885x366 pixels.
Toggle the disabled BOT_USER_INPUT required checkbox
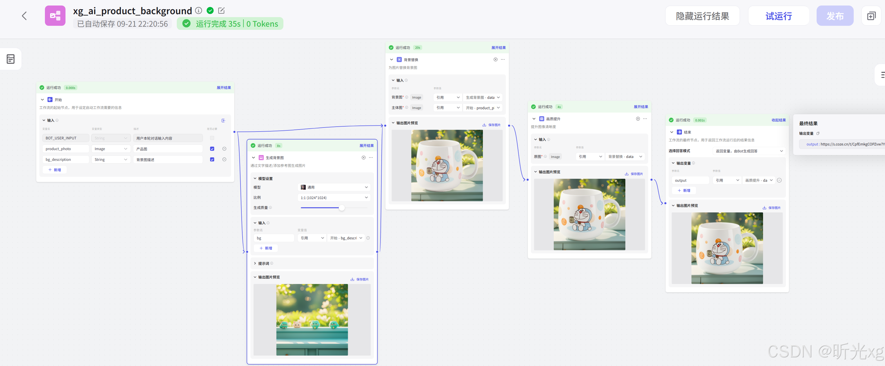[212, 138]
